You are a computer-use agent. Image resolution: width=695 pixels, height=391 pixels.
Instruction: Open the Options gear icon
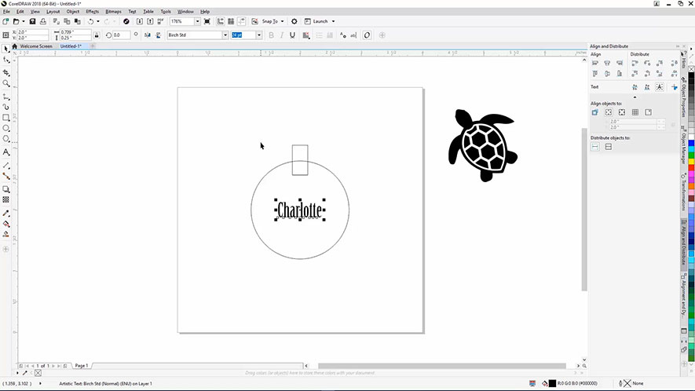294,21
